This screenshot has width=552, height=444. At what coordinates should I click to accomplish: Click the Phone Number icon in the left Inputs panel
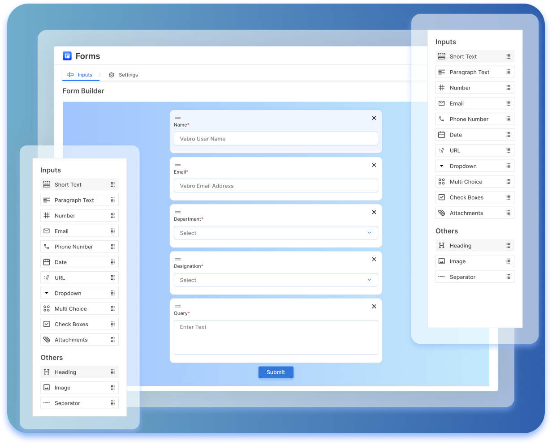coord(47,247)
